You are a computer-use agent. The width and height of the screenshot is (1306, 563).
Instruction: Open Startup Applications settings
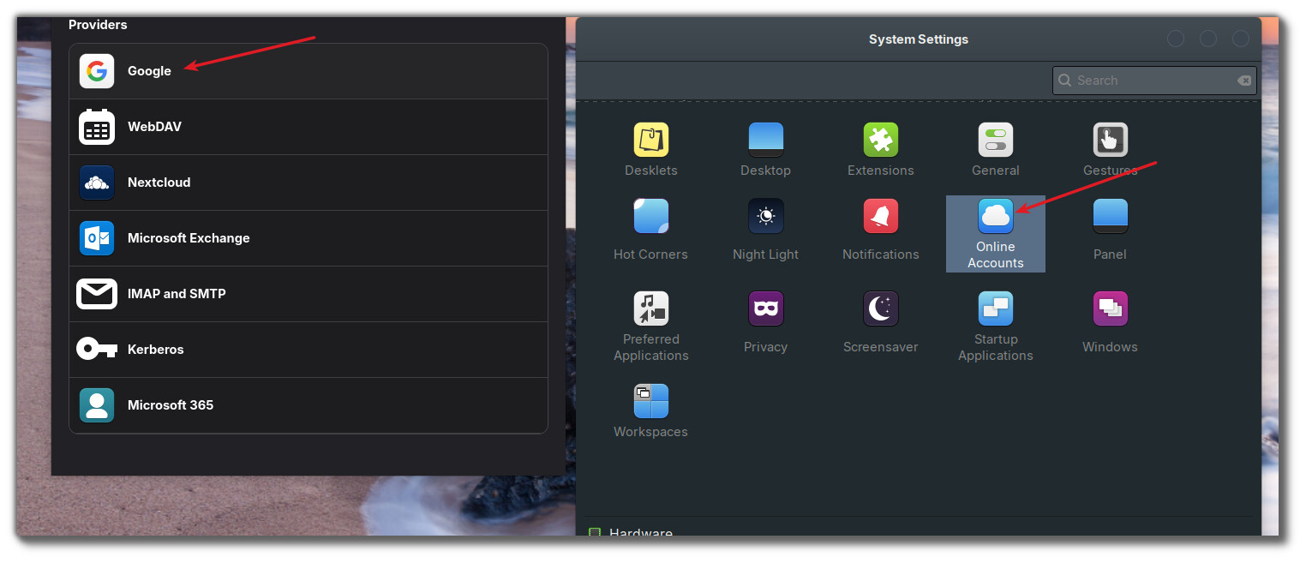[x=995, y=309]
